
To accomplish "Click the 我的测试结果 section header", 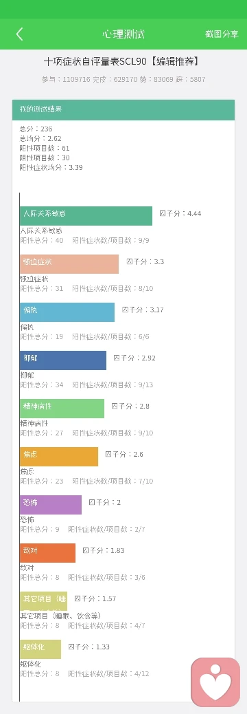I will pyautogui.click(x=123, y=110).
